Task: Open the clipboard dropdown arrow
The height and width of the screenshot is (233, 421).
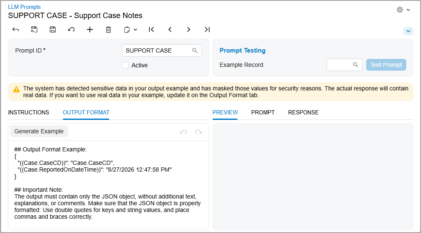Action: point(135,30)
